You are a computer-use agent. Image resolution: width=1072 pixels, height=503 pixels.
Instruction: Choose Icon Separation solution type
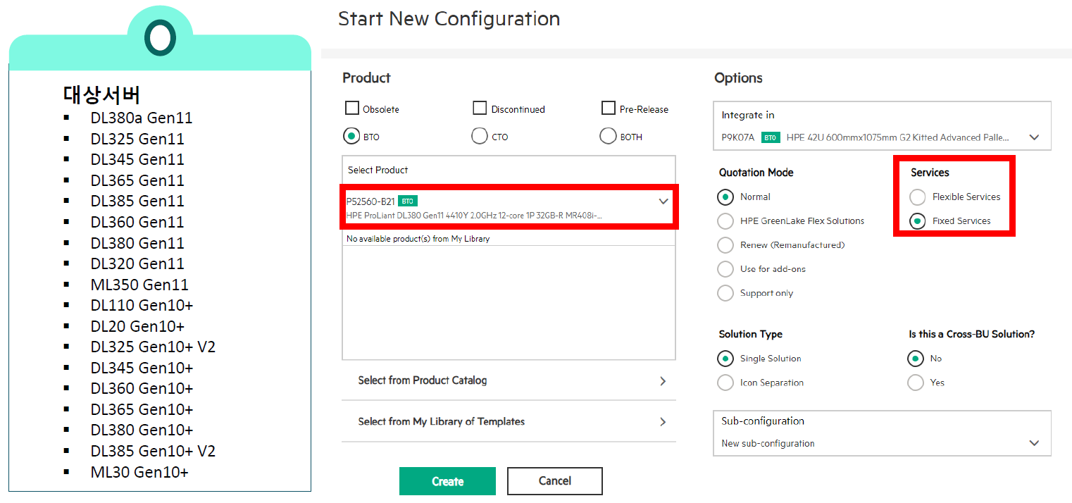point(725,383)
